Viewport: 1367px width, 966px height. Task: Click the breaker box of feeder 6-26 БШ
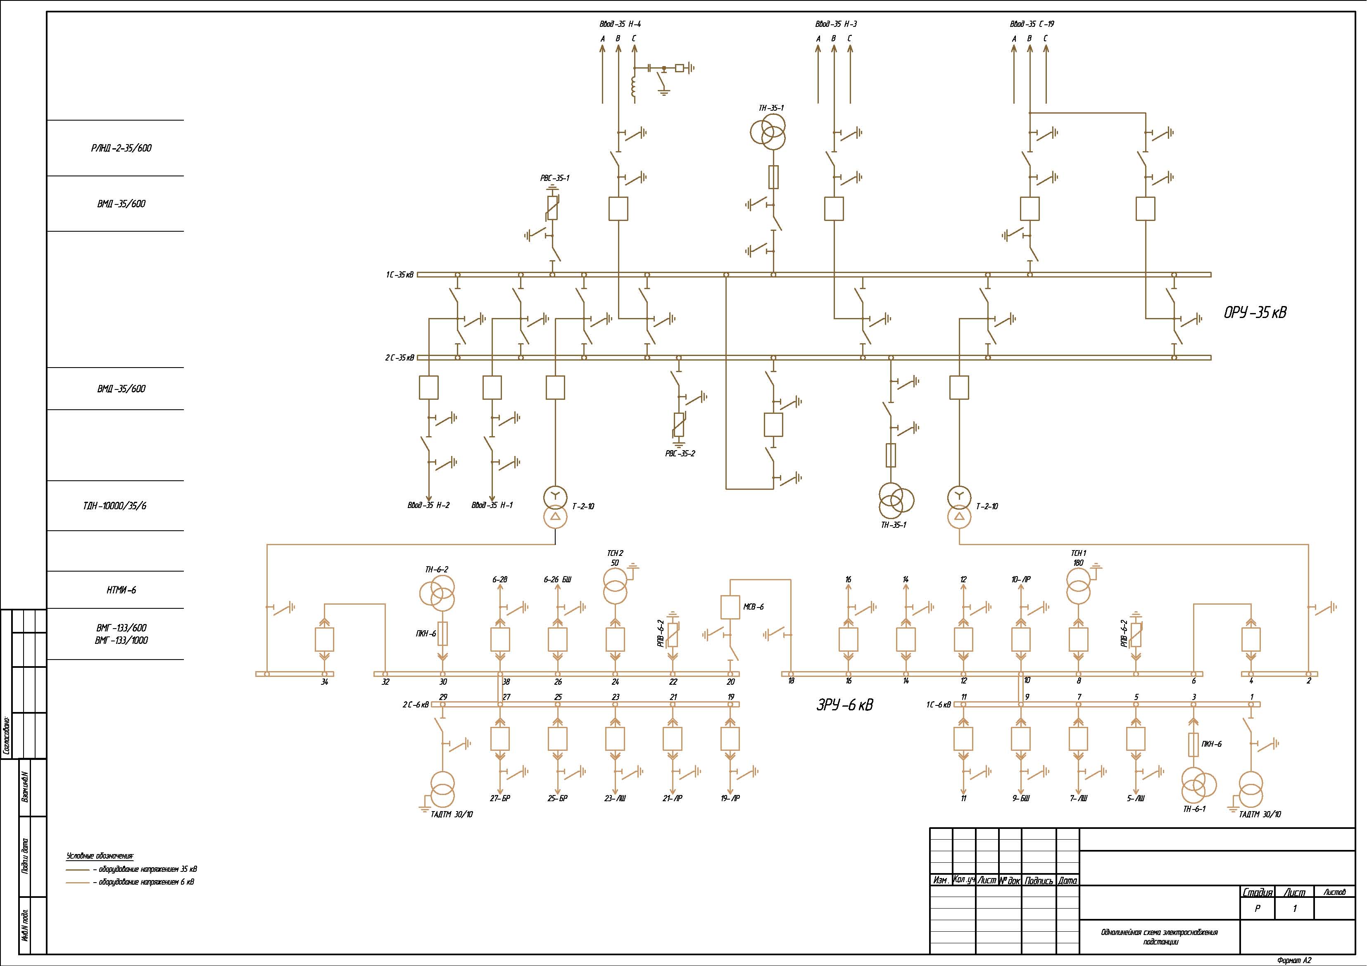coord(557,640)
